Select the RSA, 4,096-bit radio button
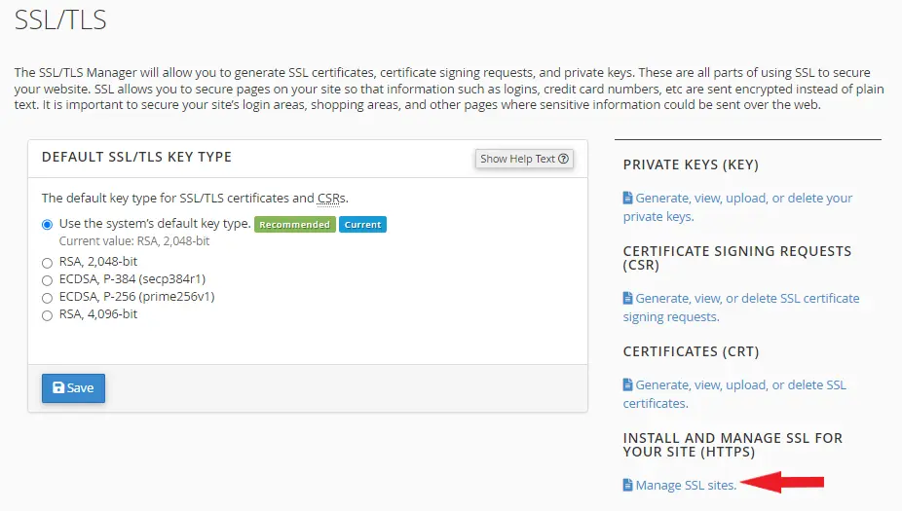 tap(48, 315)
